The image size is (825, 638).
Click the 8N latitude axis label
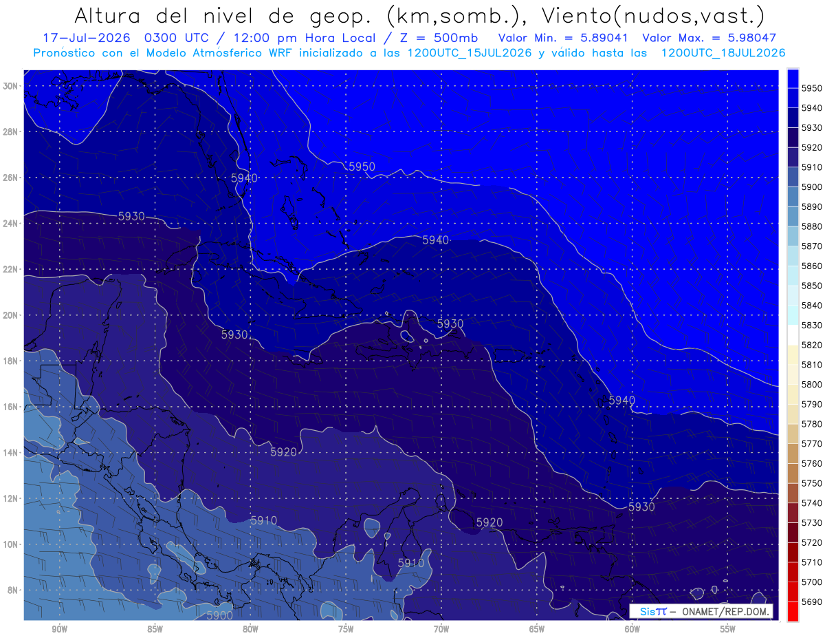[12, 590]
